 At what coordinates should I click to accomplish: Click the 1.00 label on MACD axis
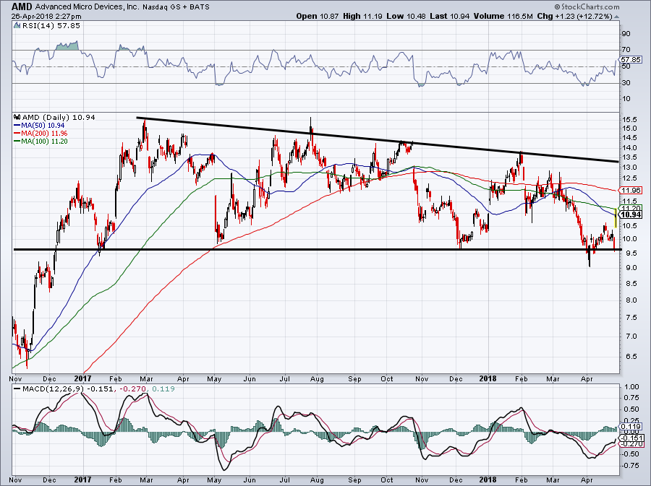631,387
